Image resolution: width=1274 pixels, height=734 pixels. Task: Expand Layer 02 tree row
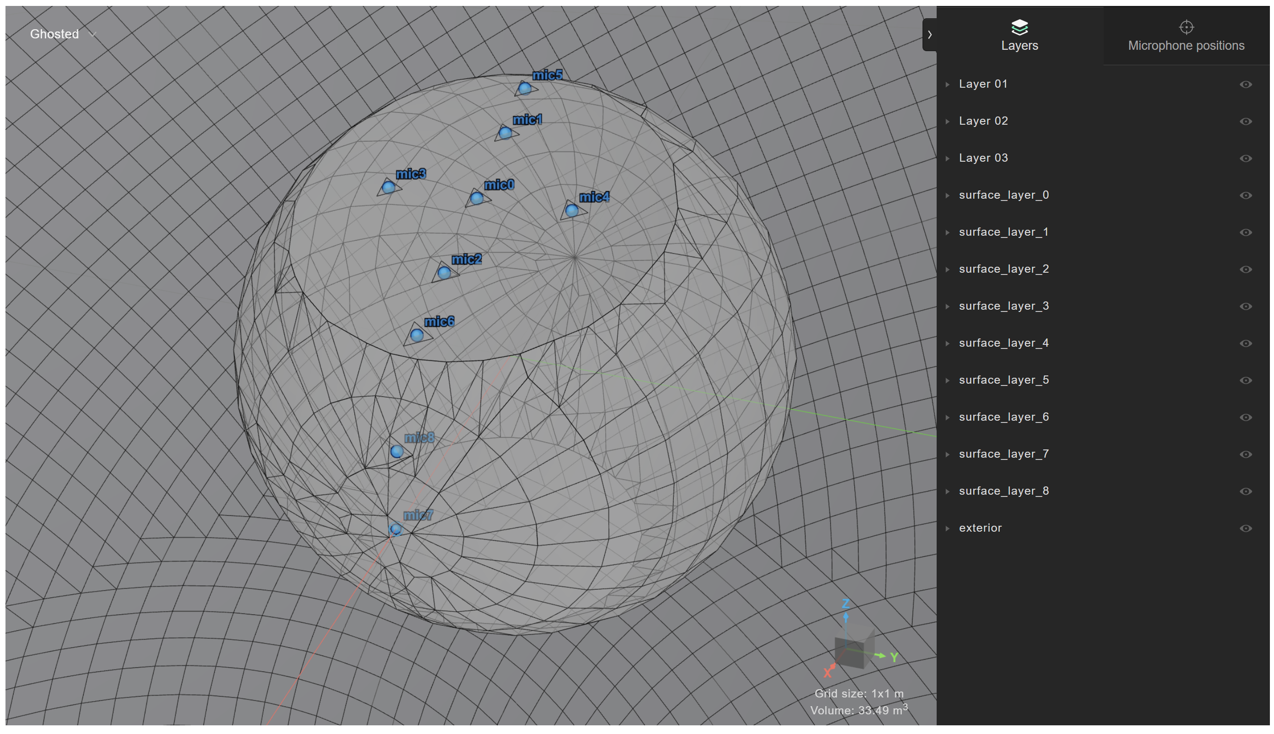point(948,121)
